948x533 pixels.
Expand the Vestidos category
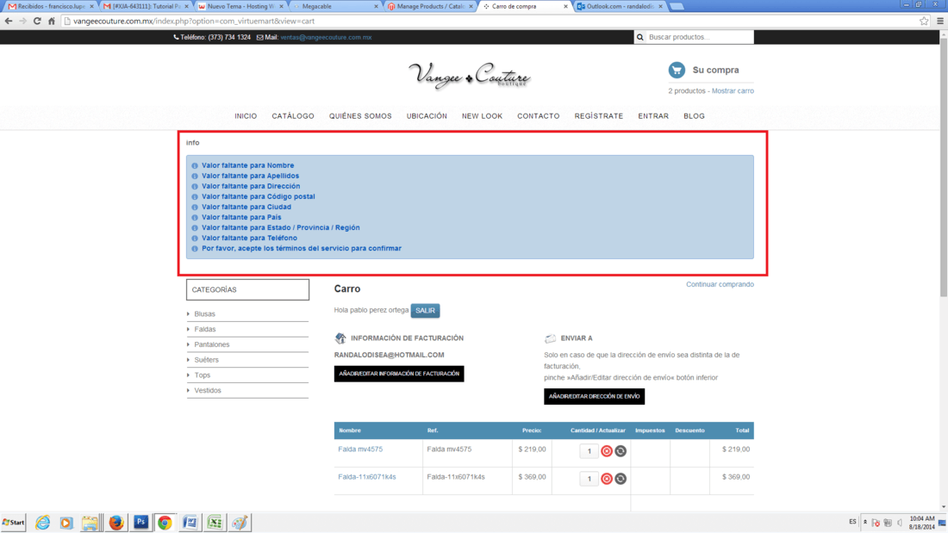tap(208, 390)
